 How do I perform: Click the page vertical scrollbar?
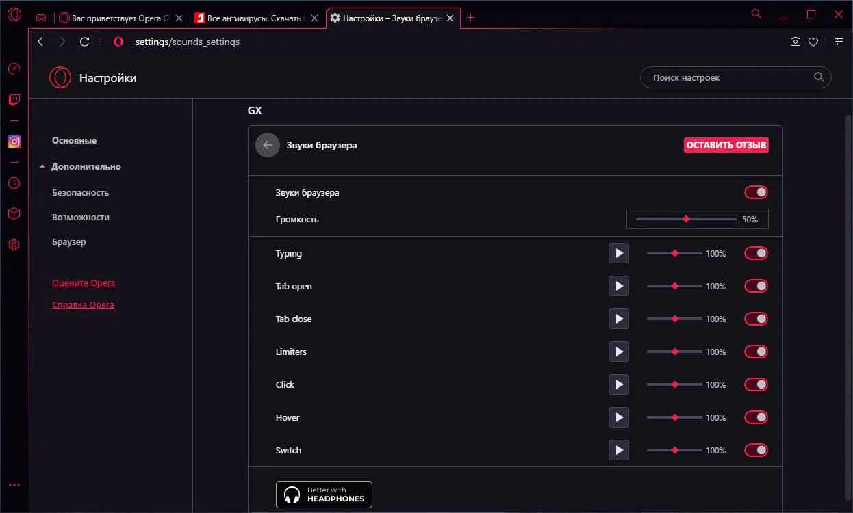[x=848, y=308]
